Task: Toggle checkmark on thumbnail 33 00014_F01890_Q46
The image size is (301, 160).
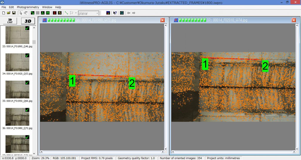Action: click(x=27, y=28)
